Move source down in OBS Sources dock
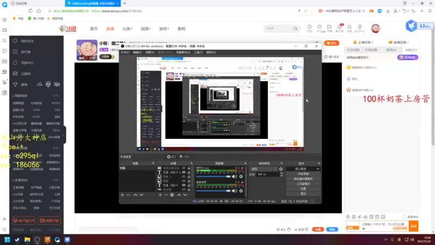 pos(185,195)
